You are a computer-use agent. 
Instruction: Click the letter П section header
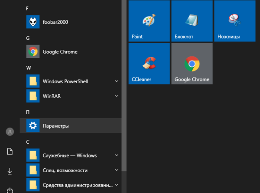(28, 112)
